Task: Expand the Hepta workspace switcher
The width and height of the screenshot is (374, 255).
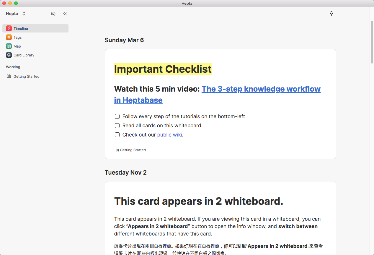Action: tap(24, 14)
